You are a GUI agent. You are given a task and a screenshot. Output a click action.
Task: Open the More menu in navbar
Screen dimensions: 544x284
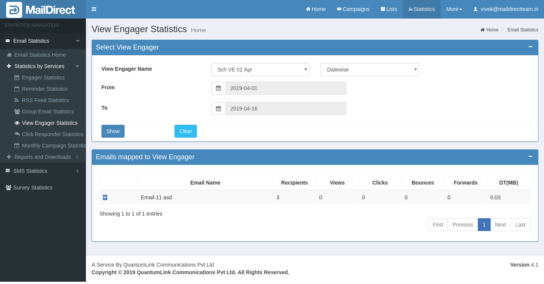point(454,9)
